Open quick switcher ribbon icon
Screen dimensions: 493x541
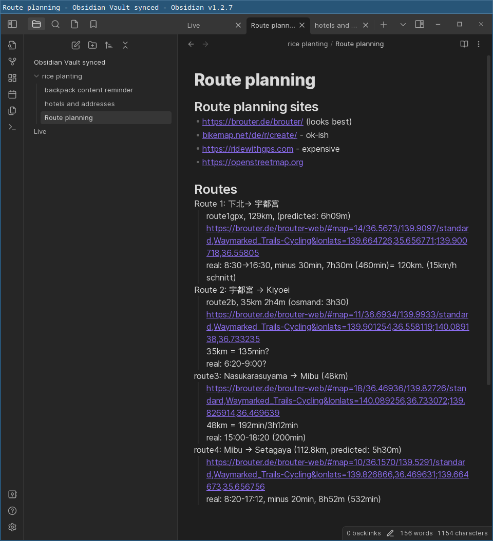pos(12,45)
